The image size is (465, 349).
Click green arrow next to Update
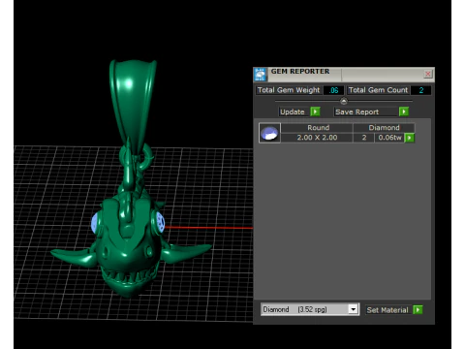315,111
